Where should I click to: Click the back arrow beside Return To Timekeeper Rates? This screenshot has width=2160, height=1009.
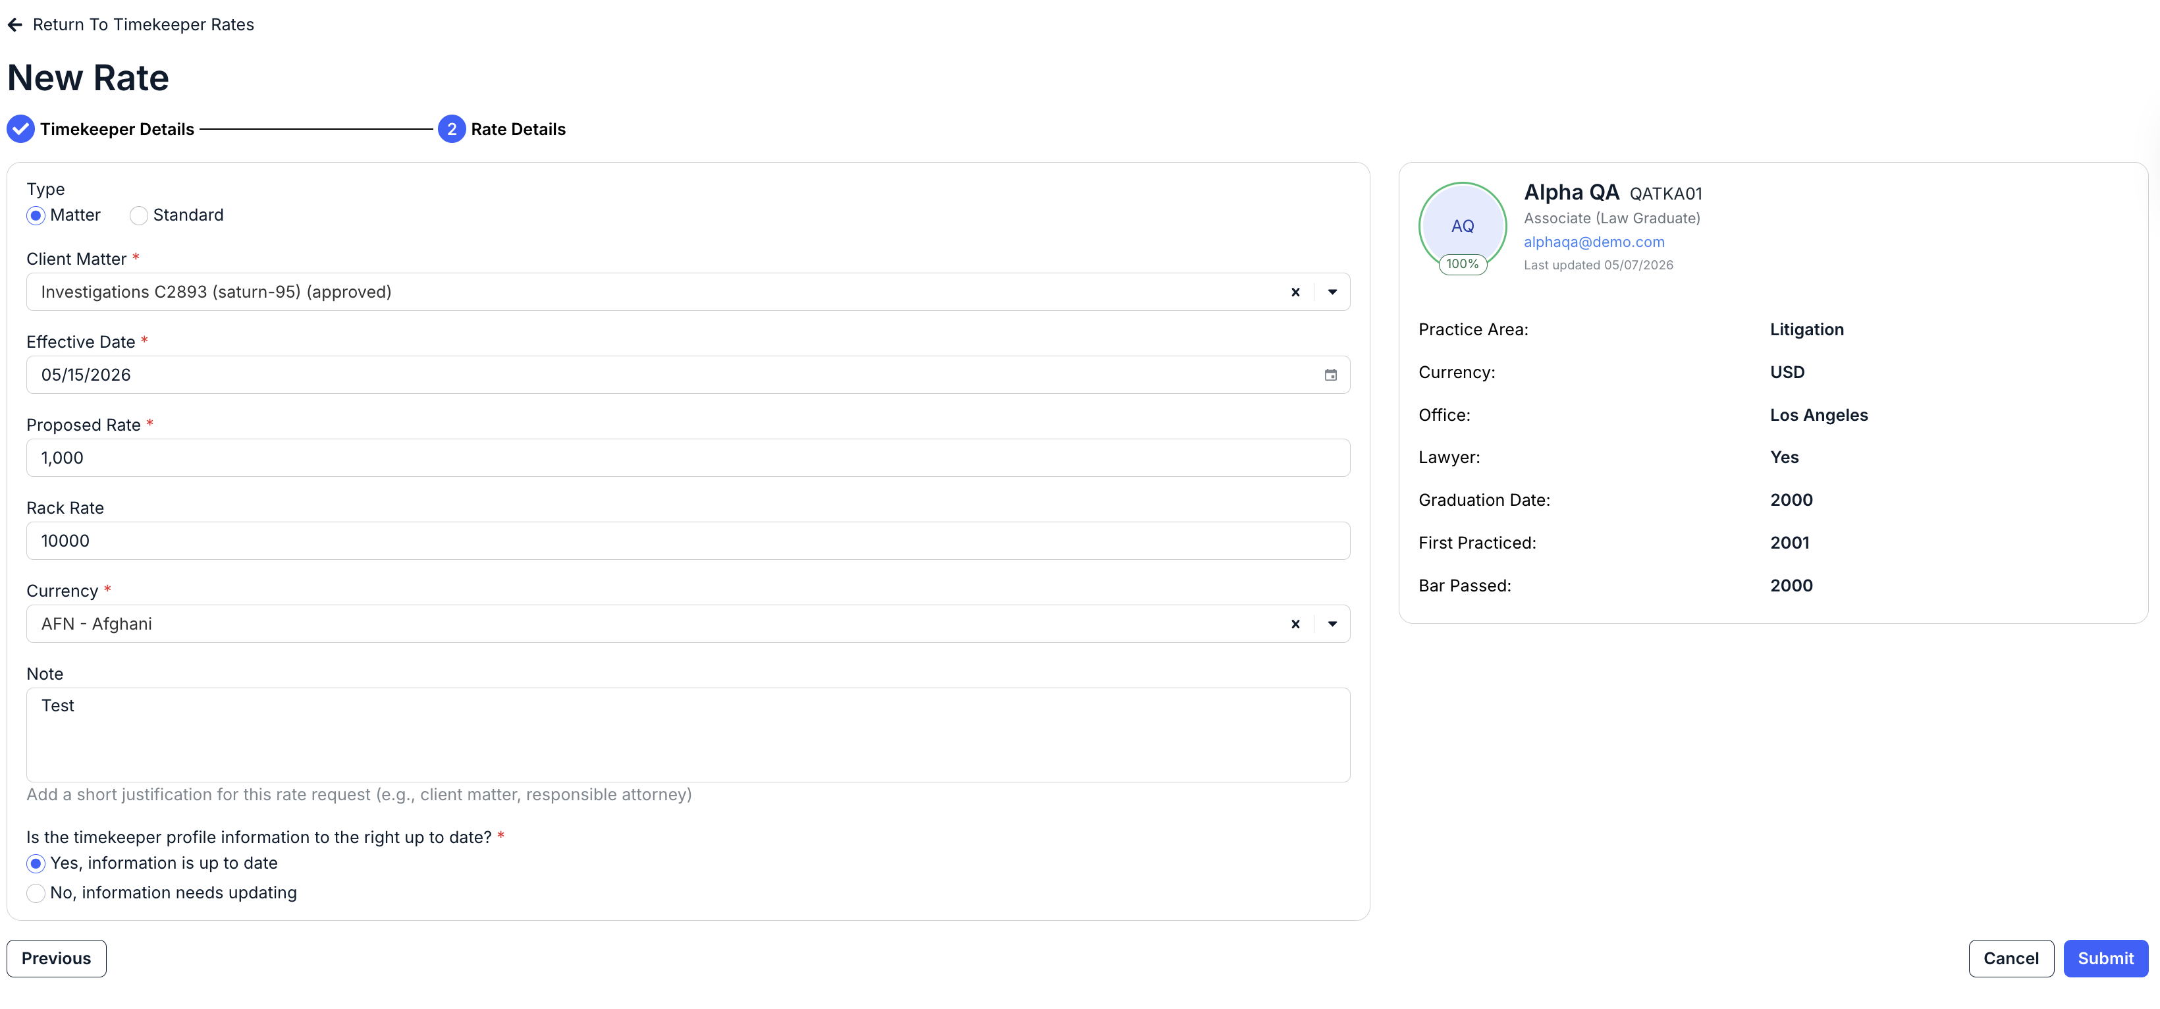tap(15, 25)
